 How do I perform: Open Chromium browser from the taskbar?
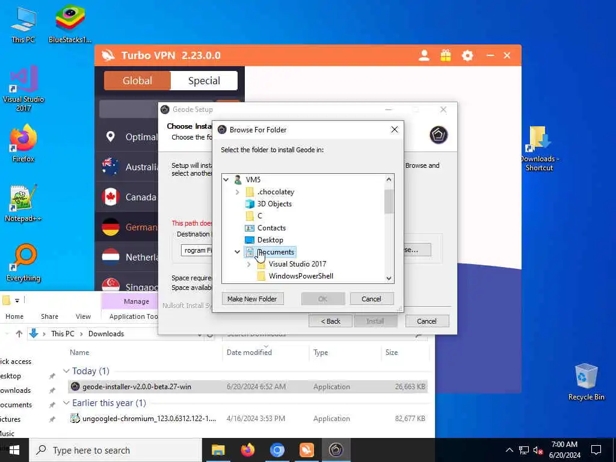click(277, 450)
